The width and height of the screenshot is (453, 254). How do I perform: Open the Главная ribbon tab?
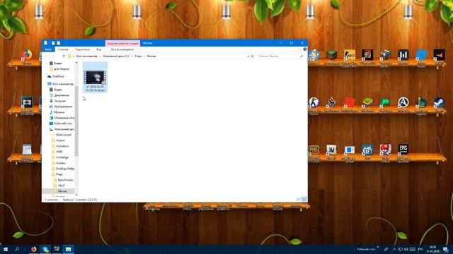coord(63,49)
